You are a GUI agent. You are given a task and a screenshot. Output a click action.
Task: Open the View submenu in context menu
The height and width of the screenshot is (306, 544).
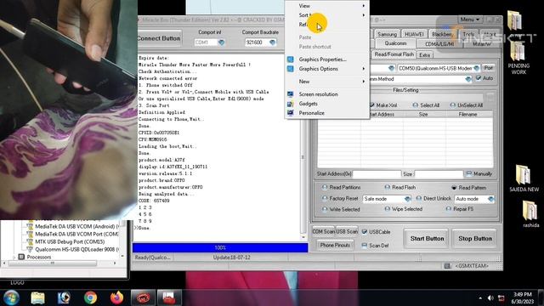326,6
